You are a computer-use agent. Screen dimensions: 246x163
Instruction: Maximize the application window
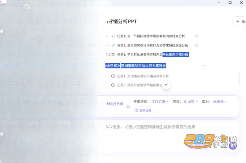pos(230,3)
